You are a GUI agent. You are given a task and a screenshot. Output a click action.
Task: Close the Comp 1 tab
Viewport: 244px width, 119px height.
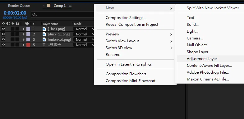pos(44,6)
